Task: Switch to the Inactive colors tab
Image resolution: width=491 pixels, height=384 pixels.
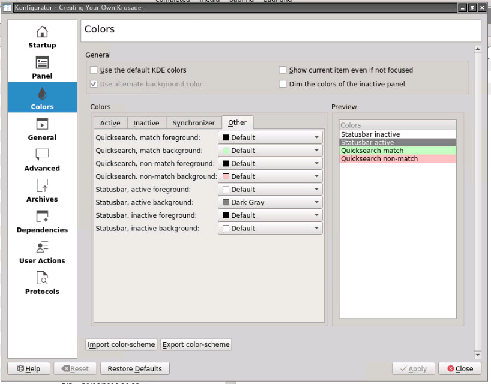Action: pos(146,123)
